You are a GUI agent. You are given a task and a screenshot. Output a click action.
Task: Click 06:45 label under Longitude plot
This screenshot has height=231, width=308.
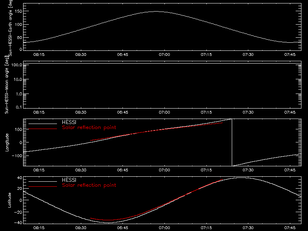[x=122, y=170]
